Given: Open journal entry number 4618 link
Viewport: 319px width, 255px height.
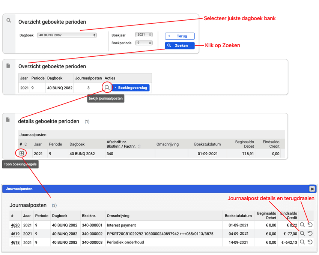Looking at the screenshot, I should tap(15, 242).
